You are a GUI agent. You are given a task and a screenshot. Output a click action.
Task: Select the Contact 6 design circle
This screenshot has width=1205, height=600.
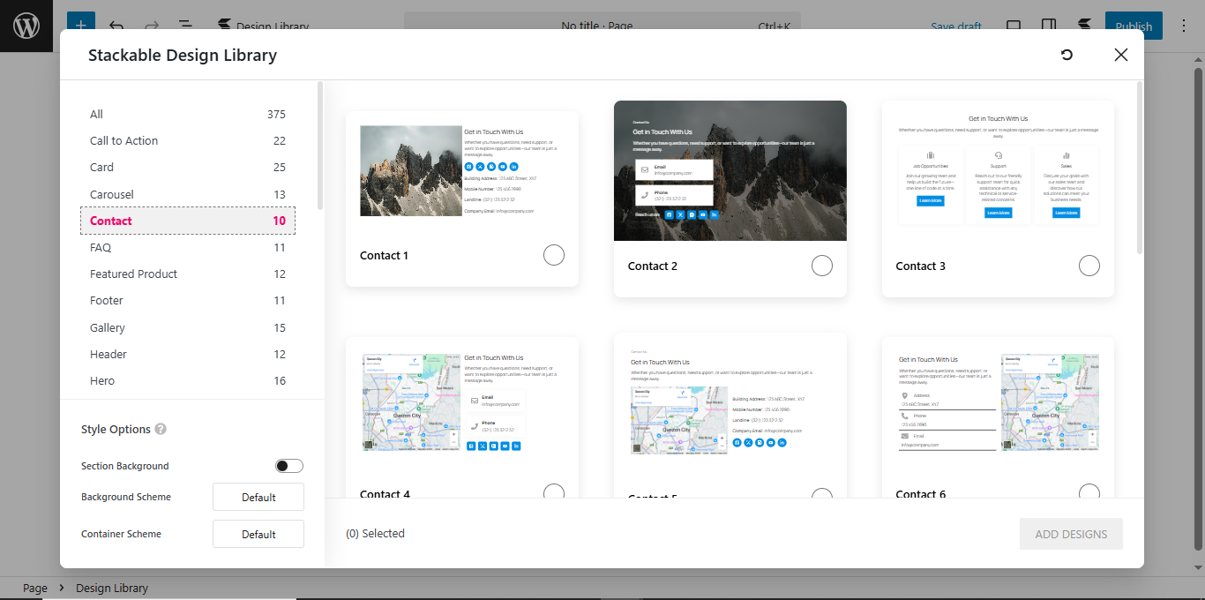[1089, 491]
